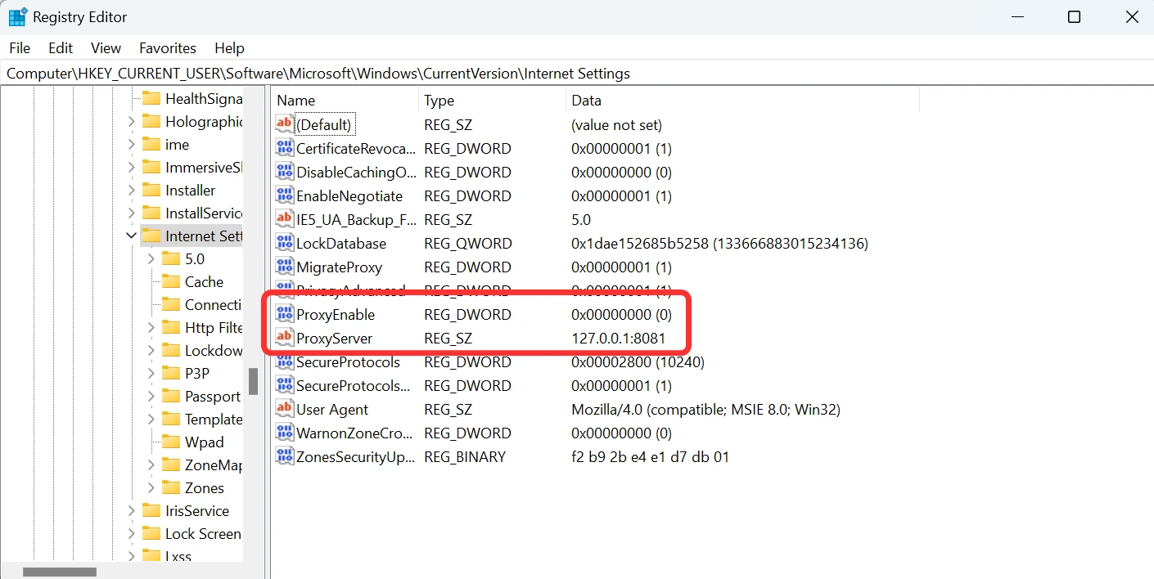Sort by the Data column header
This screenshot has height=579, width=1154.
742,101
